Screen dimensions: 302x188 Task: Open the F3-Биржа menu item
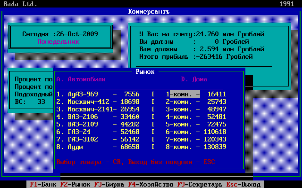click(109, 185)
